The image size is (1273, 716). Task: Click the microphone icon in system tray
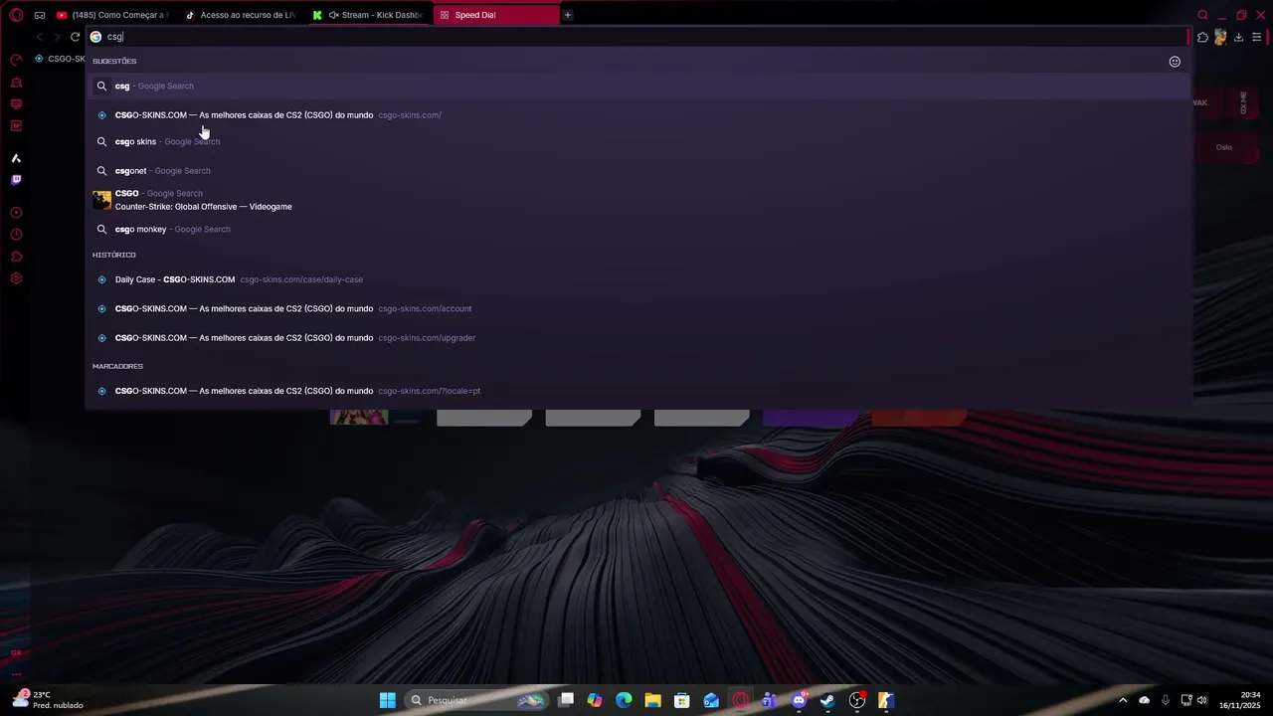(x=1166, y=700)
